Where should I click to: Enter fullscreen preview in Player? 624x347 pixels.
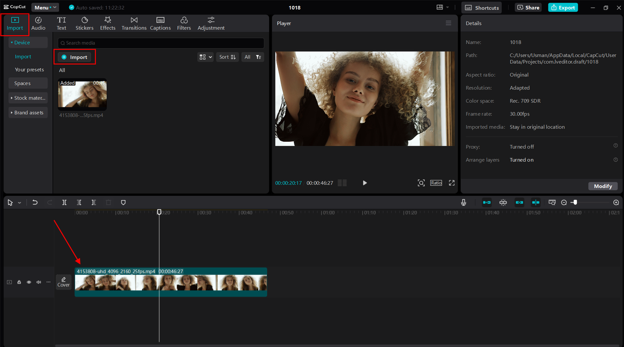(451, 183)
